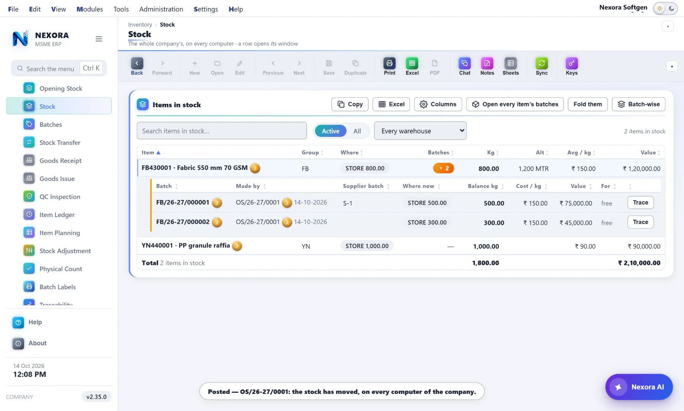684x411 pixels.
Task: Open the Chat tool
Action: coord(464,67)
